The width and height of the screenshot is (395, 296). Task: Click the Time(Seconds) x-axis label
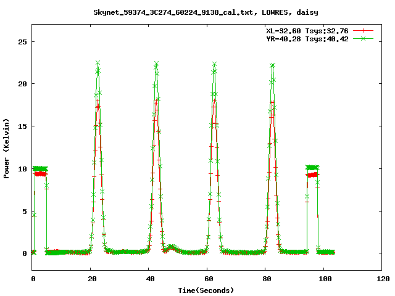click(206, 290)
